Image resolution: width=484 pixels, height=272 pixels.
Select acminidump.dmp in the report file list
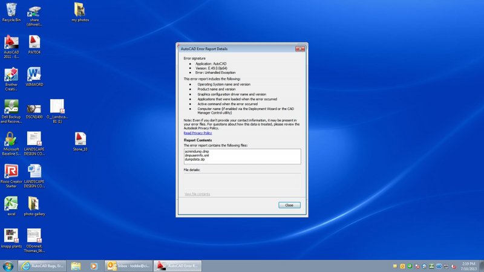pos(197,152)
